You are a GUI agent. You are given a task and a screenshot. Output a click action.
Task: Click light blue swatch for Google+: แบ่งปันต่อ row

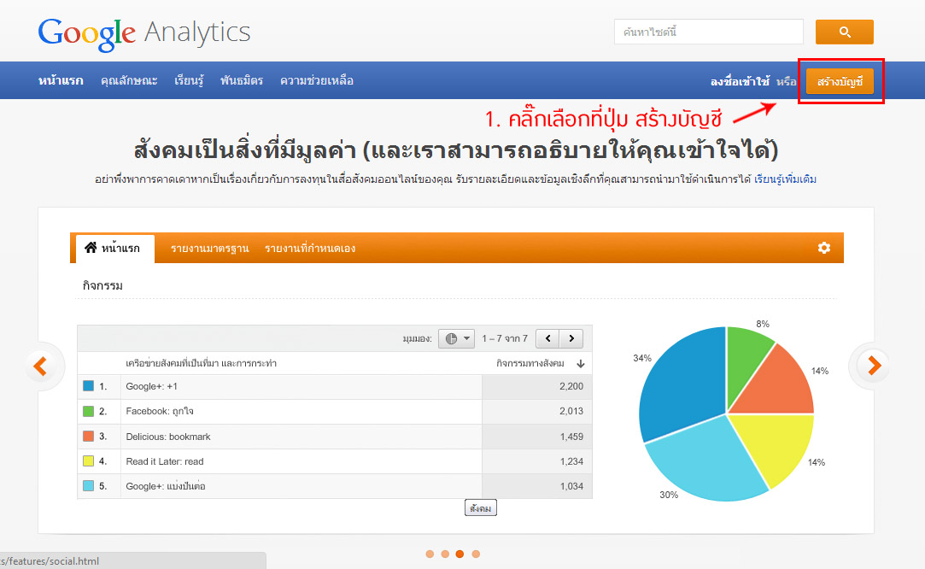pyautogui.click(x=89, y=486)
